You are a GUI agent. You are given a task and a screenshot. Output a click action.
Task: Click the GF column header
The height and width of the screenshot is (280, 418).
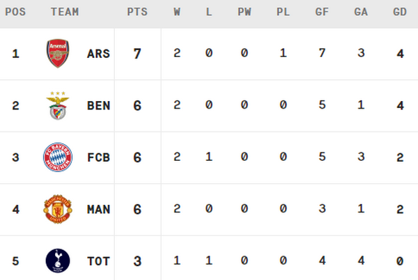click(x=321, y=13)
